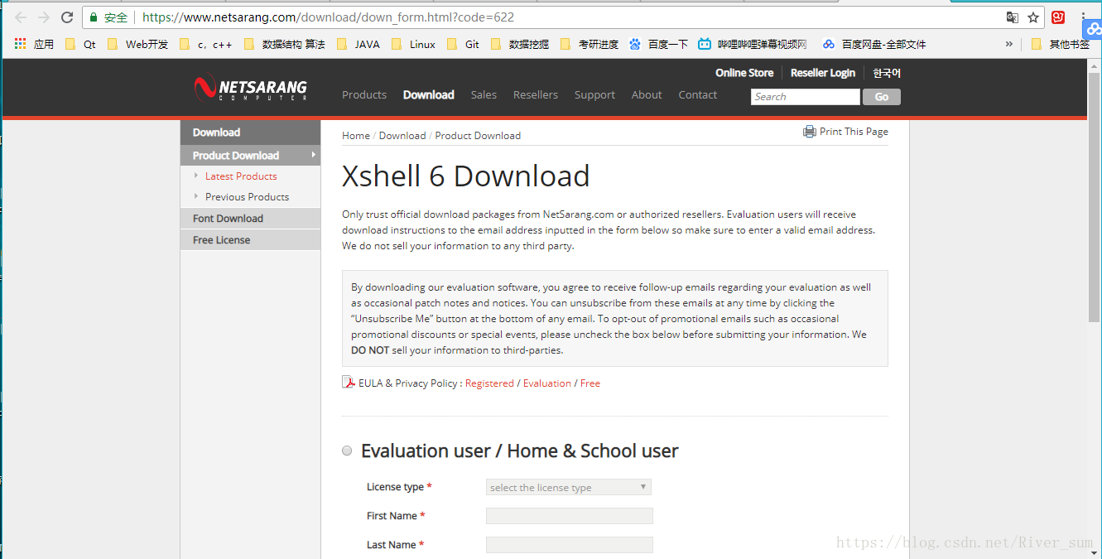The width and height of the screenshot is (1102, 559).
Task: Open the Download nav menu
Action: pyautogui.click(x=428, y=94)
